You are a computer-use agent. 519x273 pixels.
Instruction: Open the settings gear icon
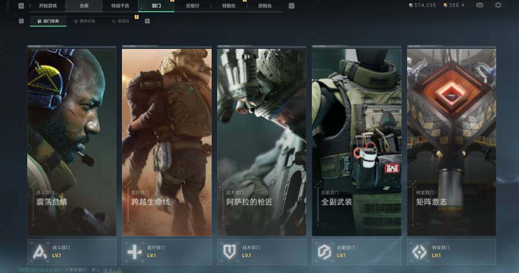click(498, 6)
